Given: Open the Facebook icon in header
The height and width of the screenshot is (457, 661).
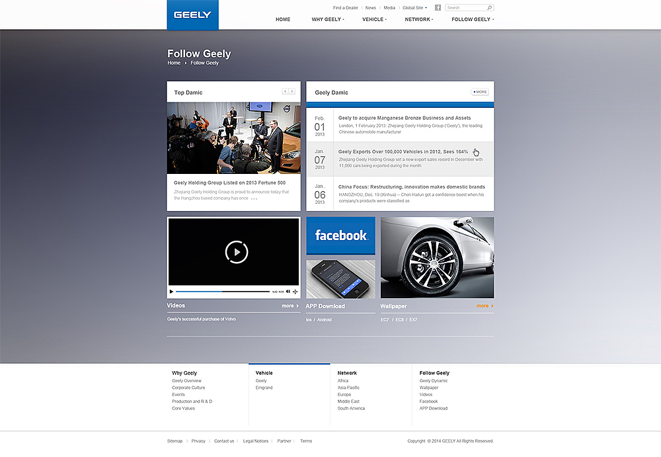Looking at the screenshot, I should pyautogui.click(x=438, y=7).
